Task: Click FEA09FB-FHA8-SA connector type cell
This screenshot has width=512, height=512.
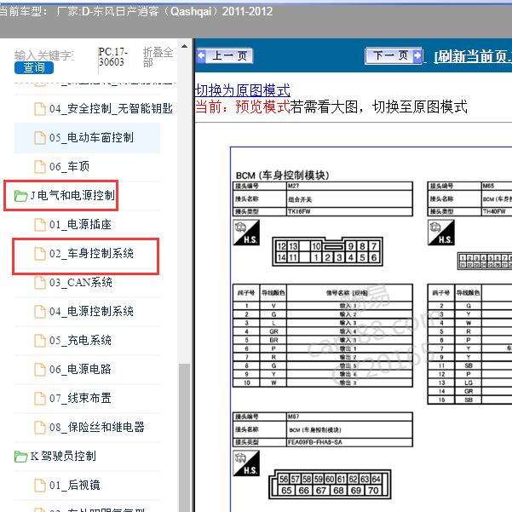Action: click(x=349, y=442)
